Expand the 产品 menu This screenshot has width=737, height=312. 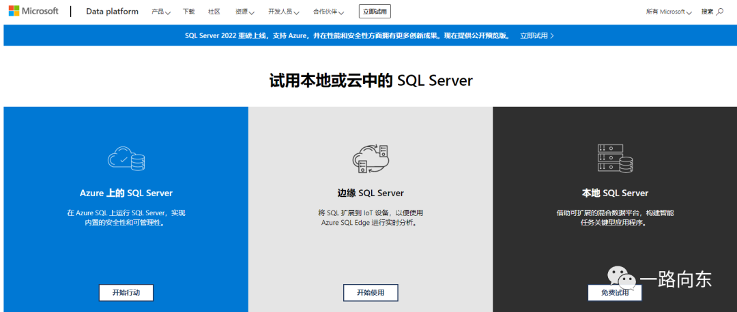161,12
